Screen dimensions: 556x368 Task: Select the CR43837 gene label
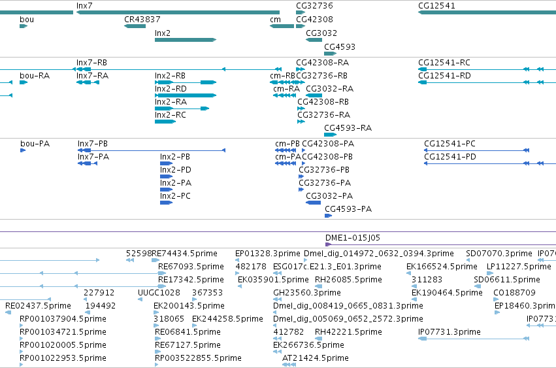[142, 20]
